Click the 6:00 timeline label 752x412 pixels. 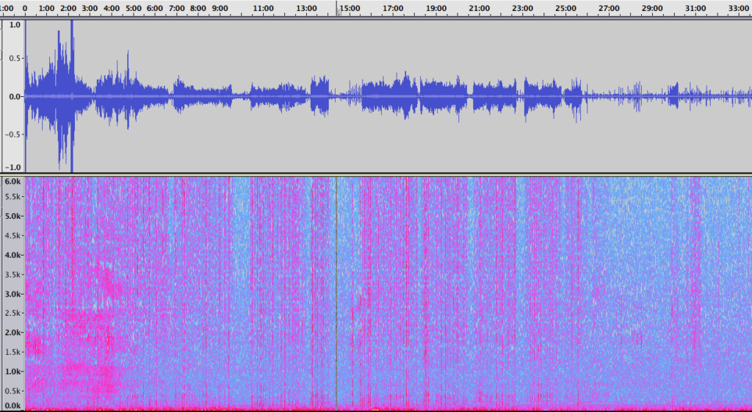pyautogui.click(x=154, y=8)
